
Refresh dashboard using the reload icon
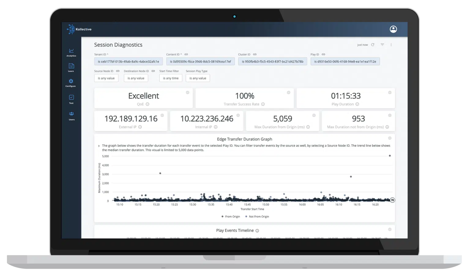(x=373, y=45)
